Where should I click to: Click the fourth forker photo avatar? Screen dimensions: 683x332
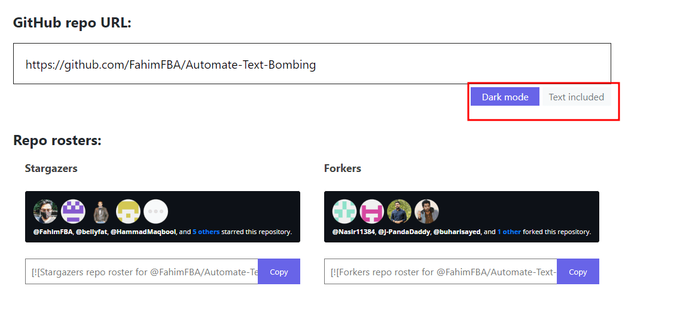pos(426,211)
